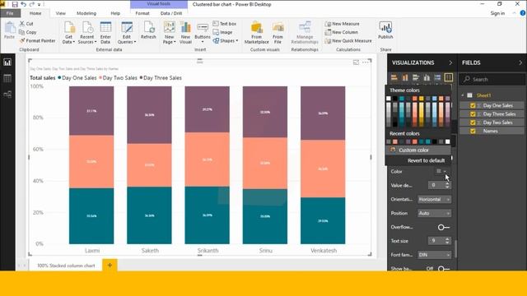The width and height of the screenshot is (527, 296).
Task: Insert a New Visual
Action: tap(185, 33)
